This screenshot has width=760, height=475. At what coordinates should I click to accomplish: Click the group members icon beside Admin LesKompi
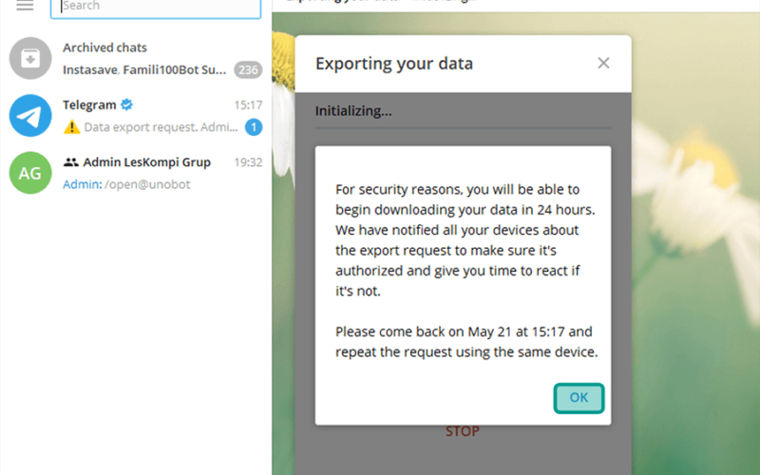tap(70, 161)
